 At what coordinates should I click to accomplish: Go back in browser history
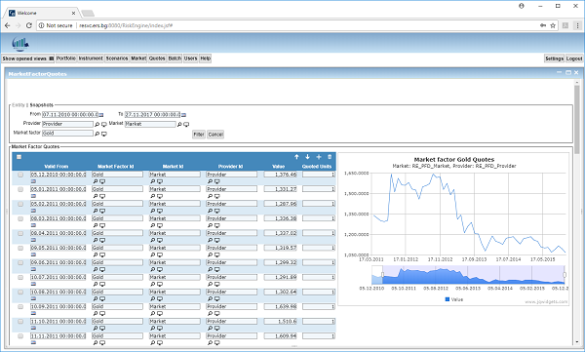(x=8, y=25)
